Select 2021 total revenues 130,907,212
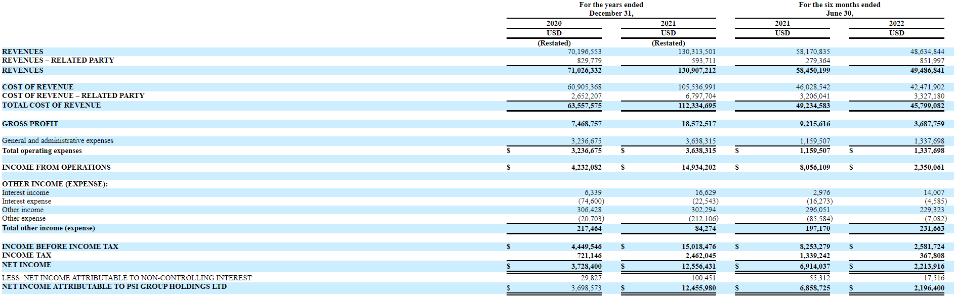The height and width of the screenshot is (300, 955). coord(696,70)
